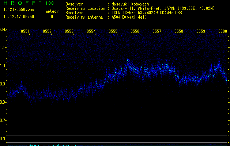
Task: Select the Receiving Location value text
Action: click(163, 8)
